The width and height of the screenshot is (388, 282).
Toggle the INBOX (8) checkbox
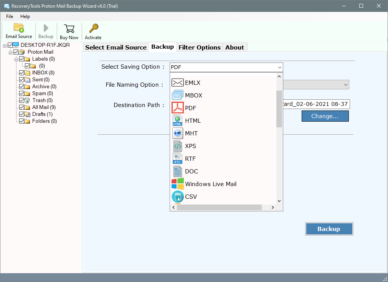point(22,73)
